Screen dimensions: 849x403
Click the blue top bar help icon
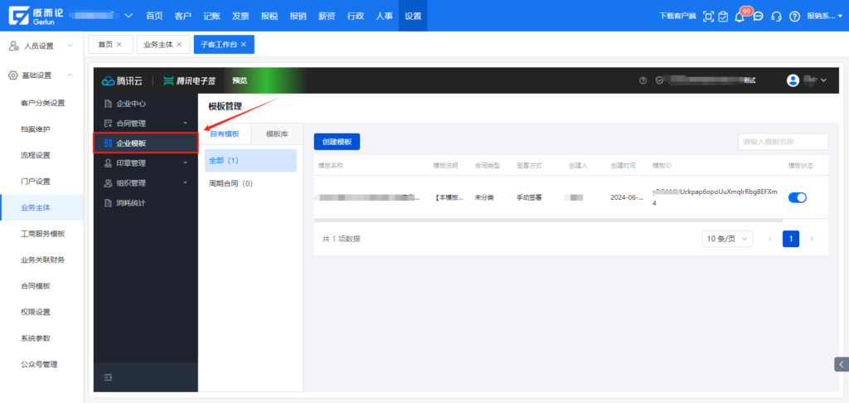pos(794,17)
